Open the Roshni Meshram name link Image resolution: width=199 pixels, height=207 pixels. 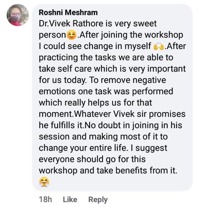click(x=68, y=13)
